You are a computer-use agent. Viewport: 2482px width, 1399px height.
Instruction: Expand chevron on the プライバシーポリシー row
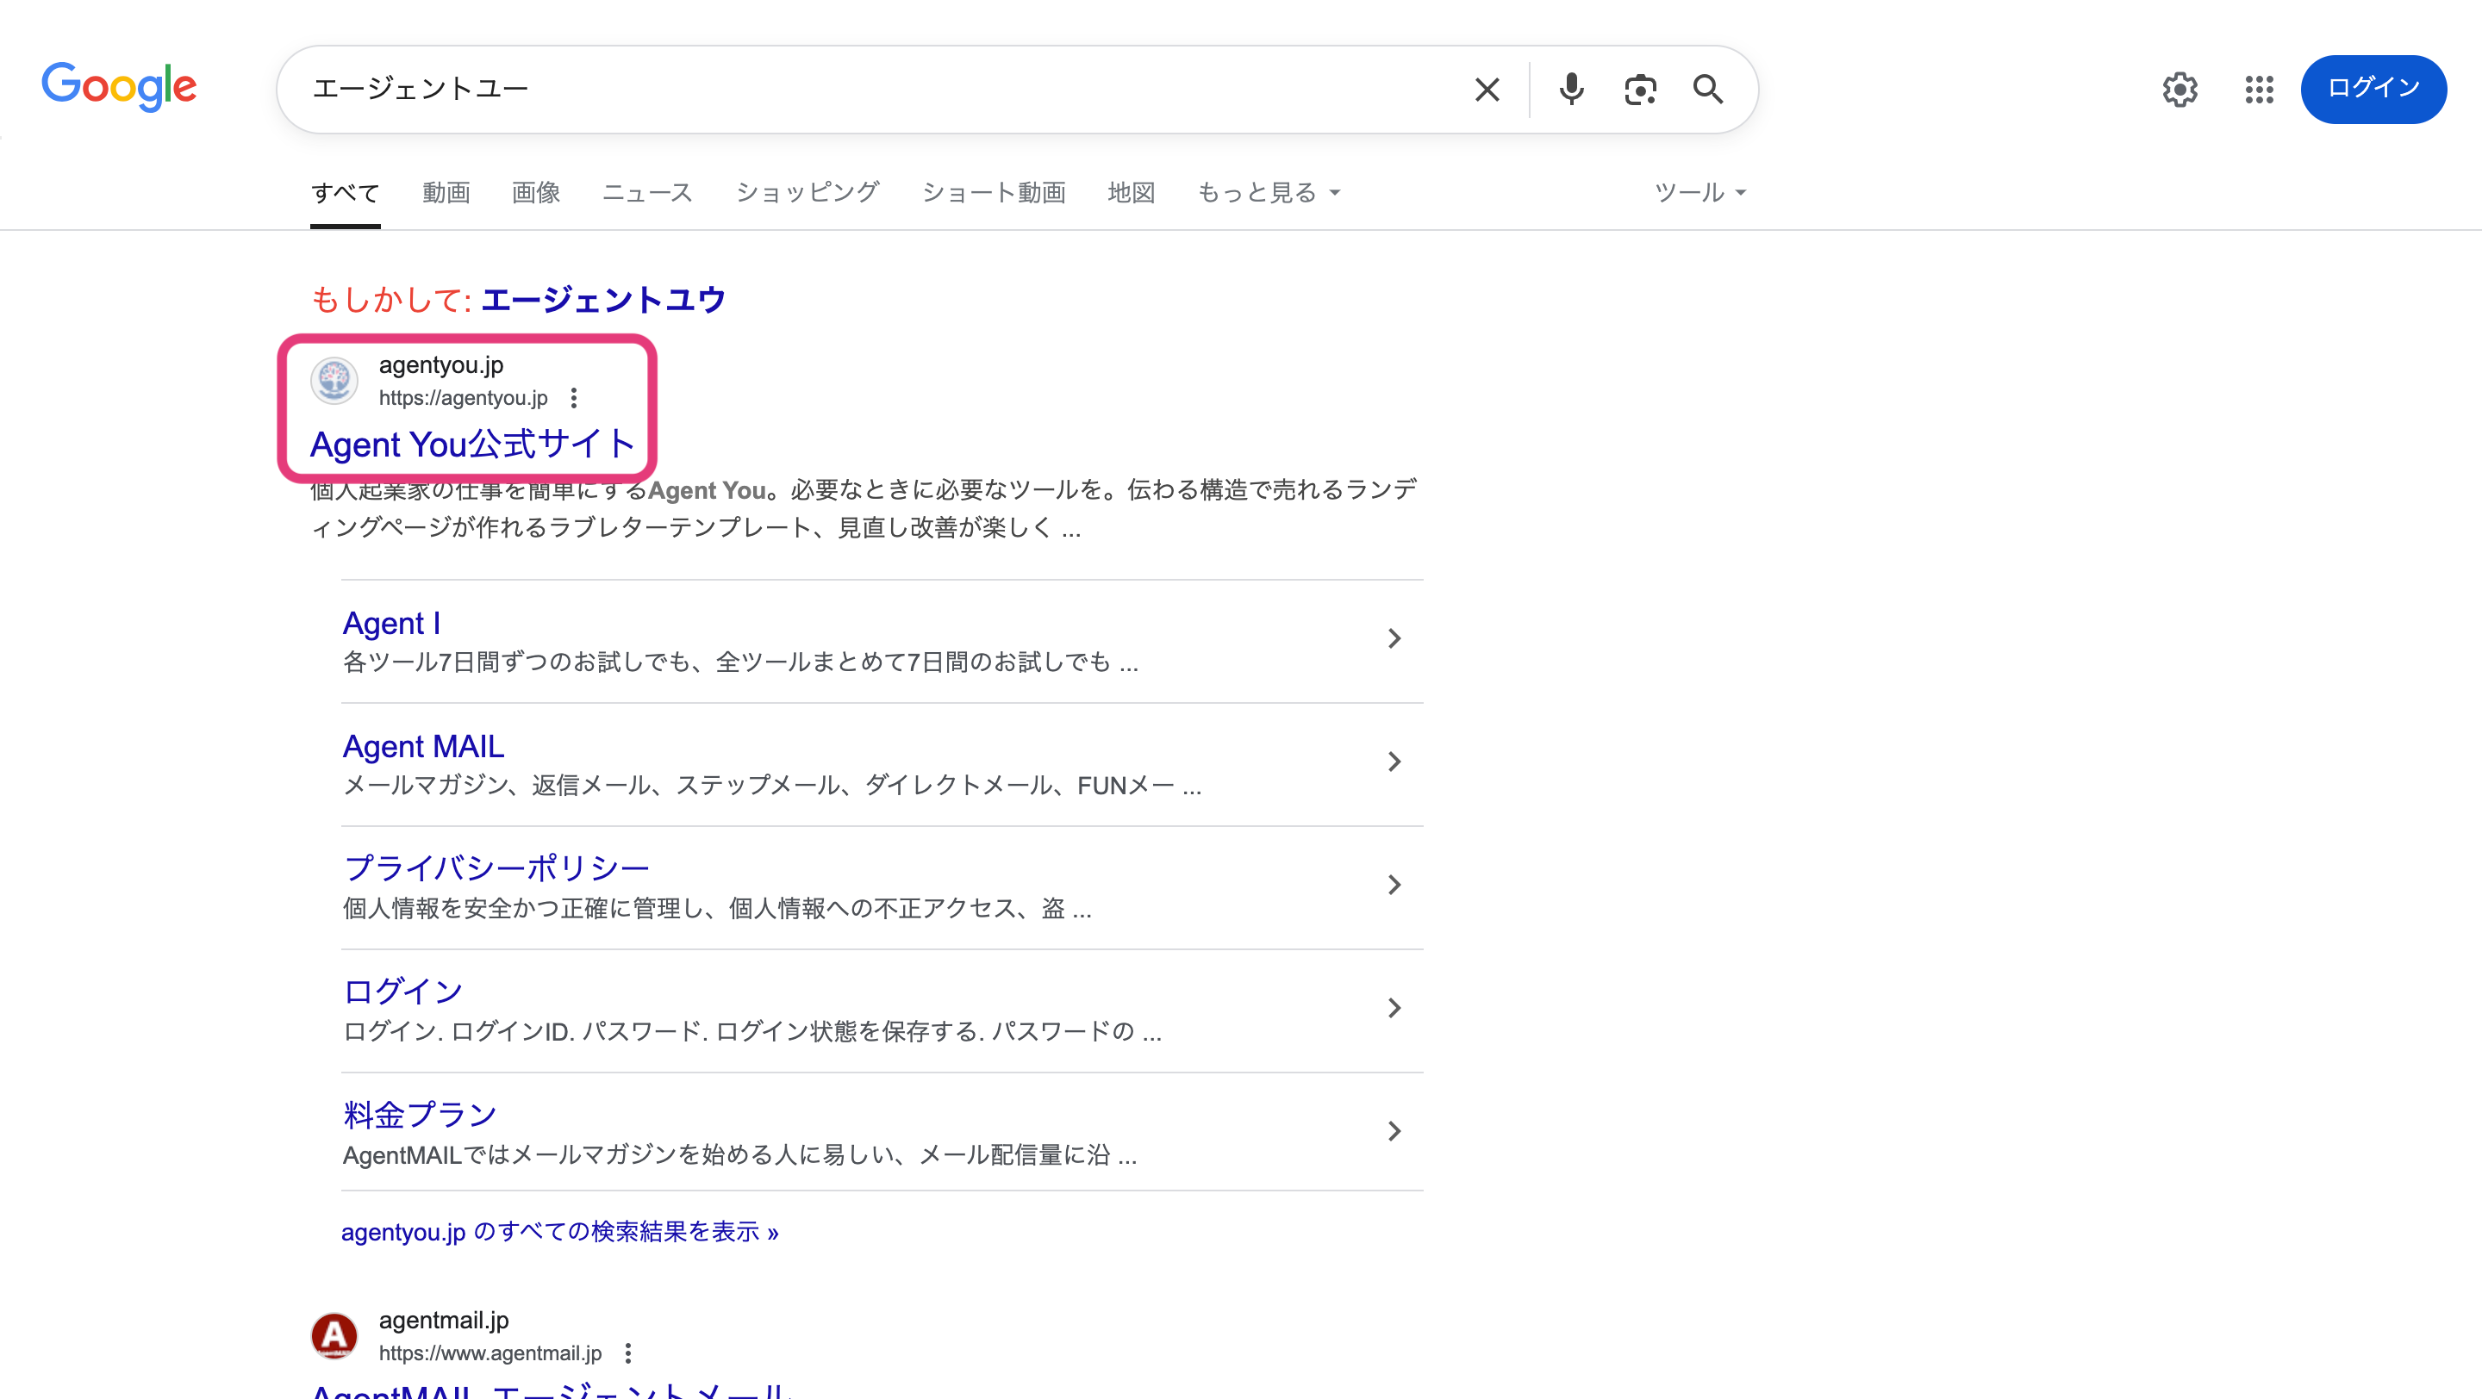[1394, 885]
